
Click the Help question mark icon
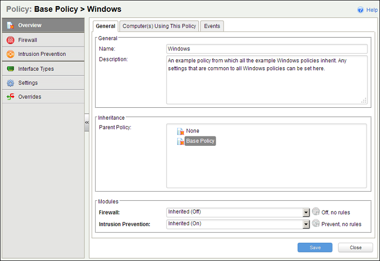coord(360,10)
